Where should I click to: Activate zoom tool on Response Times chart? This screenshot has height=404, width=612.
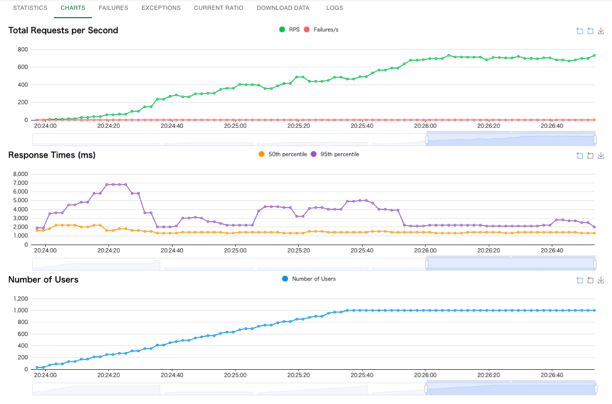580,156
